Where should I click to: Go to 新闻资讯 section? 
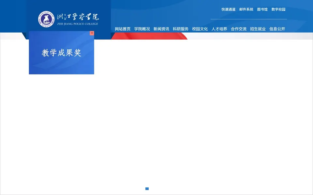click(x=161, y=29)
